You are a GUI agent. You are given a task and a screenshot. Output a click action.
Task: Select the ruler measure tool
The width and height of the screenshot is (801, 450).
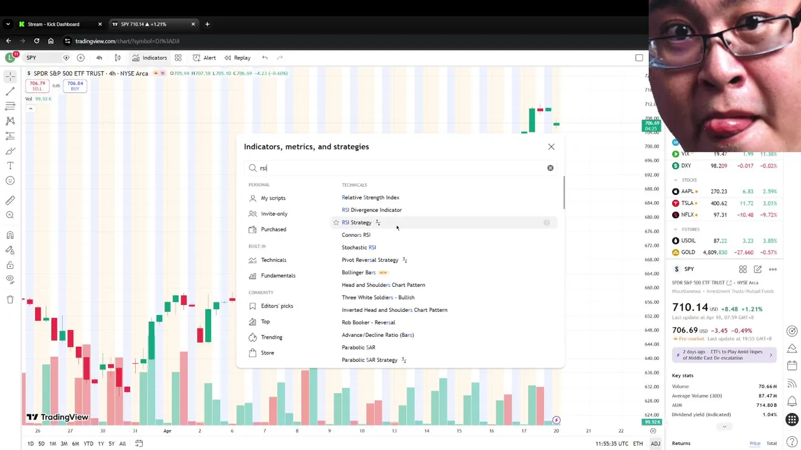[10, 201]
